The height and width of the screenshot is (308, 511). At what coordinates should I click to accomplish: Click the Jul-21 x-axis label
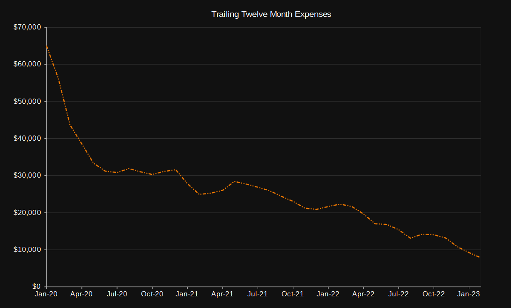tap(258, 294)
